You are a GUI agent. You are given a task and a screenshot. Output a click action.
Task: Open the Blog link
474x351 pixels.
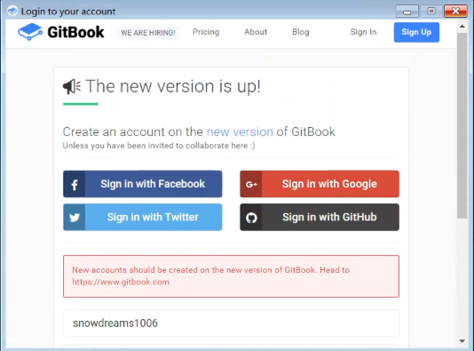[300, 32]
